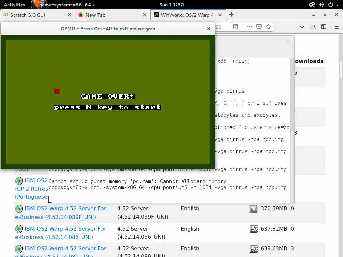Image resolution: width=343 pixels, height=257 pixels.
Task: Click the red square in QEMU game
Action: pos(57,91)
